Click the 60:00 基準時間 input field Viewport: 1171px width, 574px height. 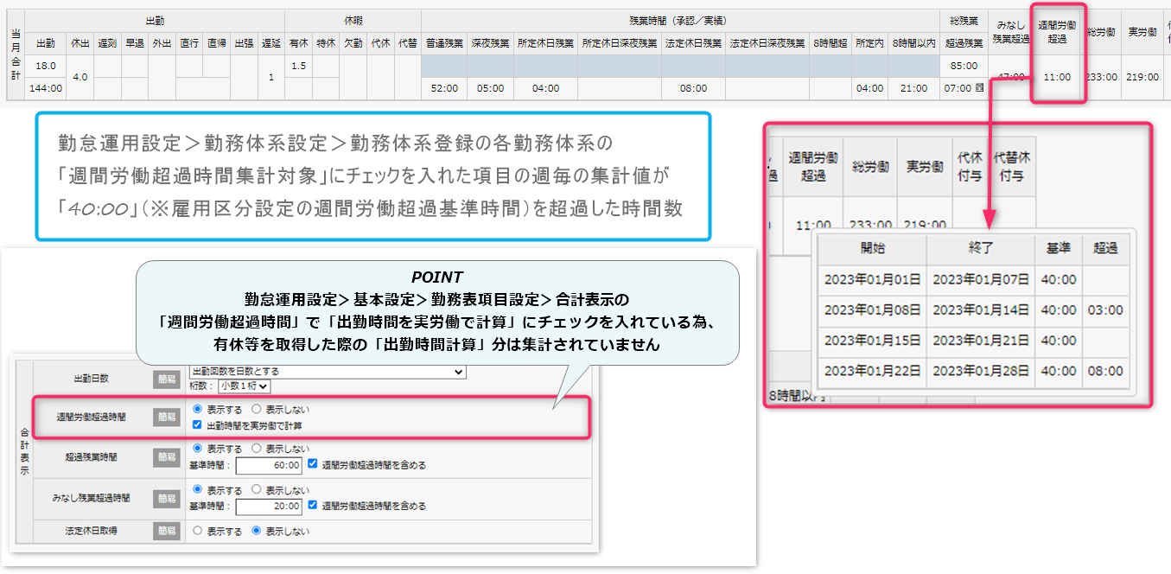click(x=269, y=466)
